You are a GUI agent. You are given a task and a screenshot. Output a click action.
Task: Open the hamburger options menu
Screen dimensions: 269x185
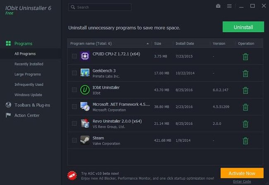pyautogui.click(x=229, y=6)
